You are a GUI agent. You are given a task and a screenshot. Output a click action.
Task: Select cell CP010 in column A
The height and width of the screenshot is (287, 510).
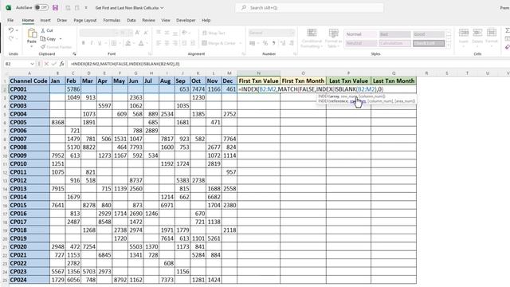[x=29, y=163]
